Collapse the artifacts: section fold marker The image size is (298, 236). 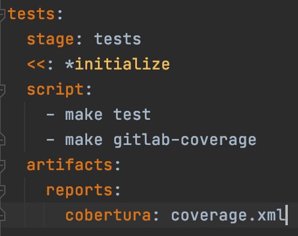tap(2, 166)
